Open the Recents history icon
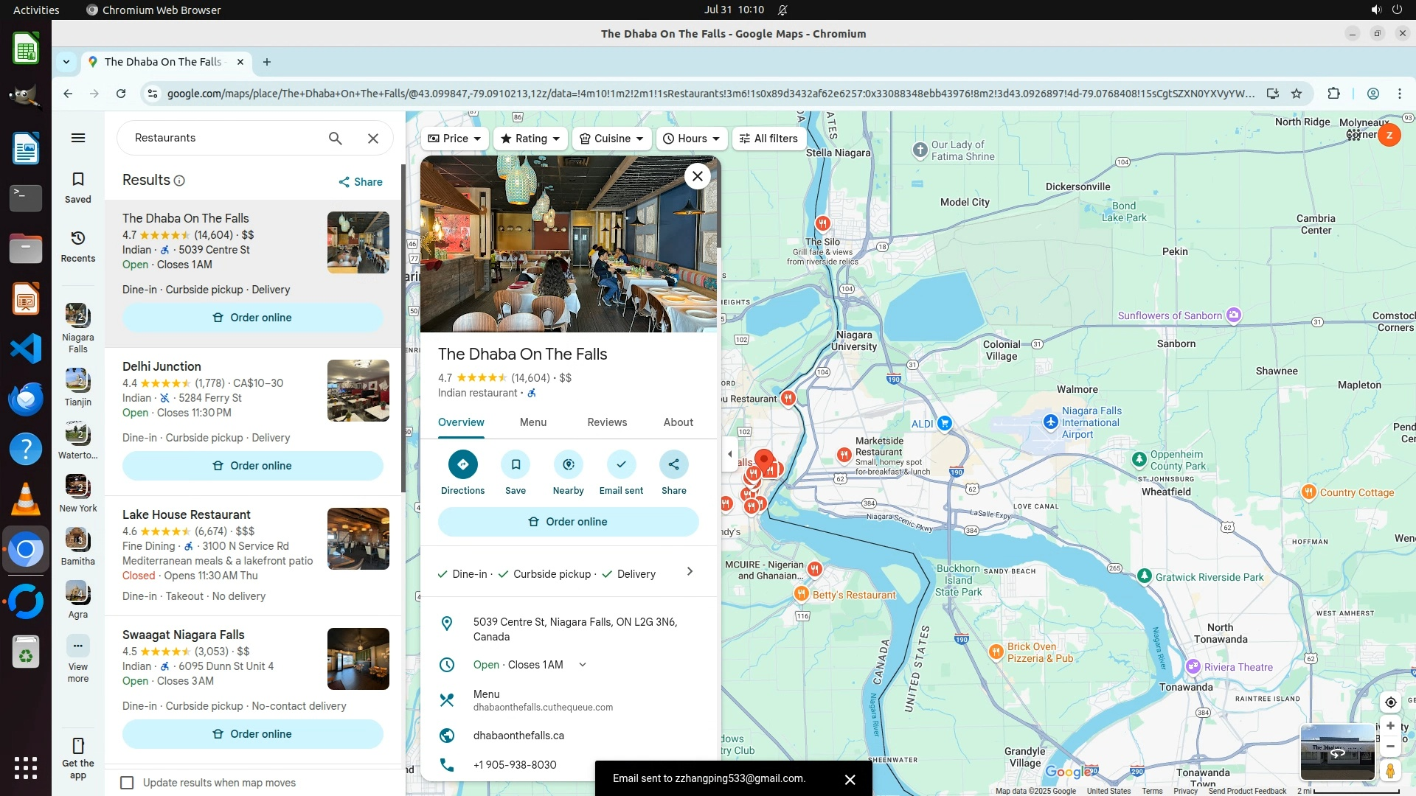1416x796 pixels. 78,239
